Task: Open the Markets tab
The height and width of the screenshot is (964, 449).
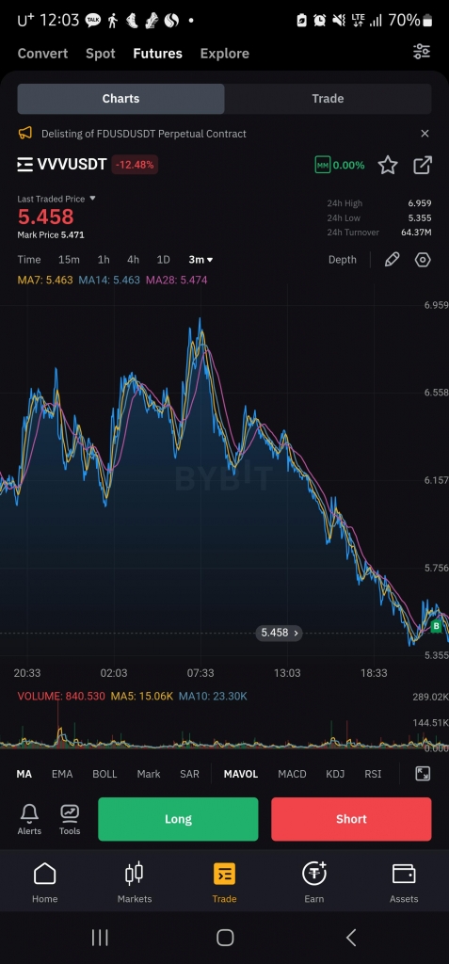Action: [x=134, y=882]
